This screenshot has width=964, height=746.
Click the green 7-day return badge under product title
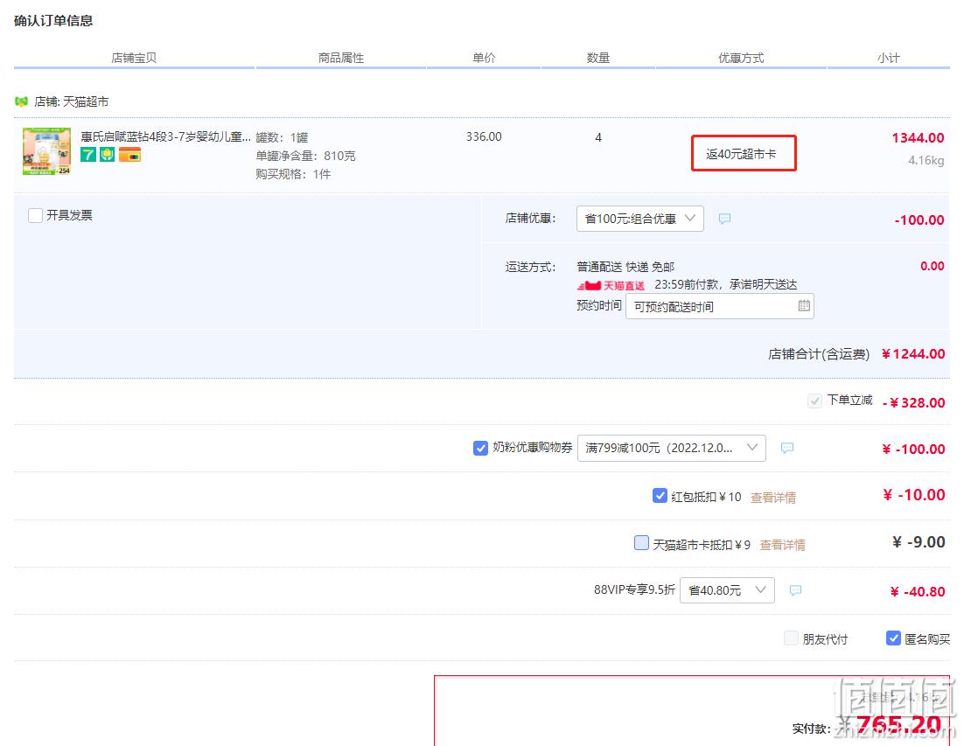coord(88,154)
